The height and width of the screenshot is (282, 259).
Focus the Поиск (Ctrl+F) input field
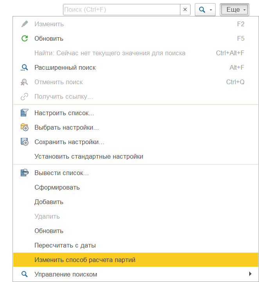121,9
